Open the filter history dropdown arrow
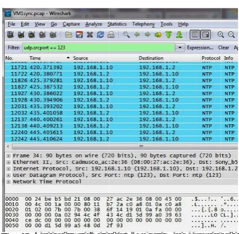Image resolution: width=239 pixels, height=234 pixels. tap(180, 47)
